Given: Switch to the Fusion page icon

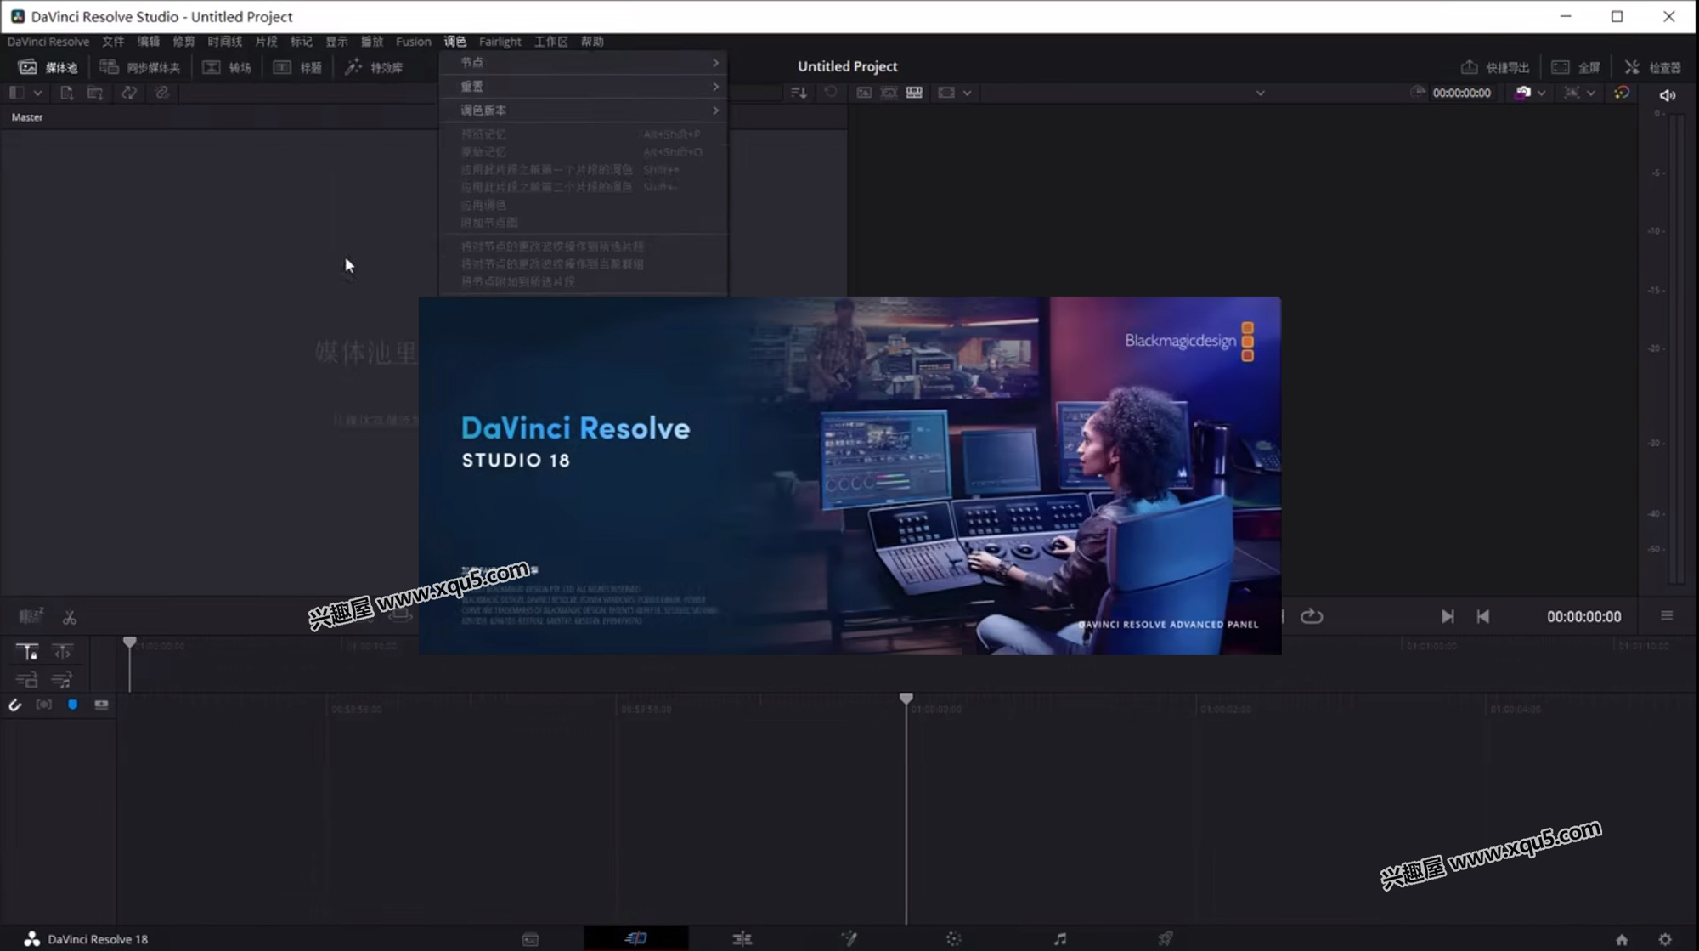Looking at the screenshot, I should tap(849, 939).
